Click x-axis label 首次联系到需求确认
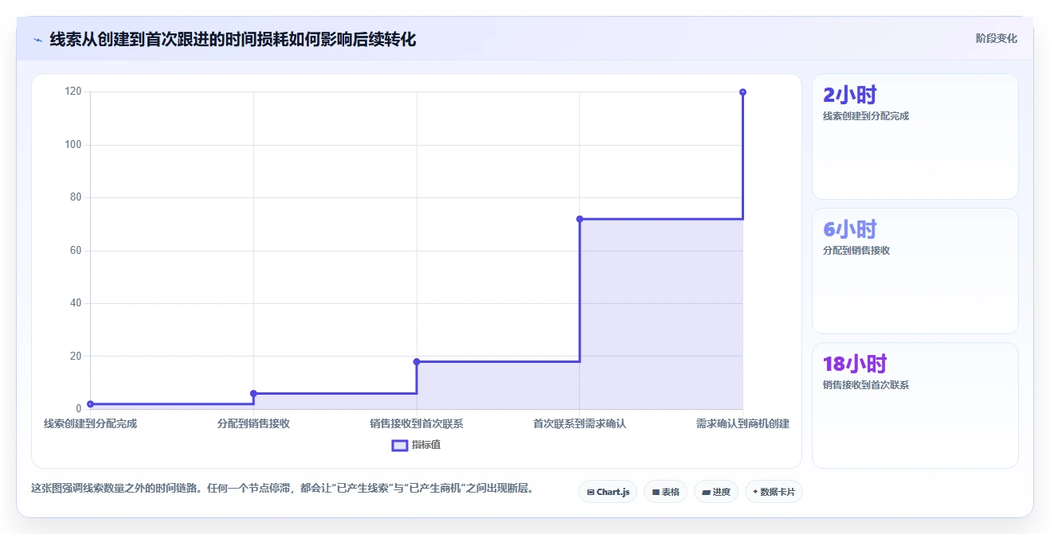The height and width of the screenshot is (534, 1050). (x=579, y=423)
